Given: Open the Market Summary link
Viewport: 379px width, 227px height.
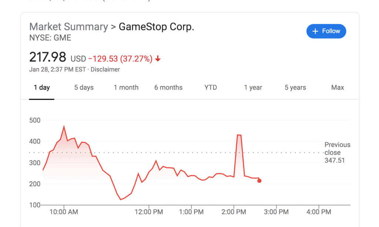Looking at the screenshot, I should [x=68, y=27].
